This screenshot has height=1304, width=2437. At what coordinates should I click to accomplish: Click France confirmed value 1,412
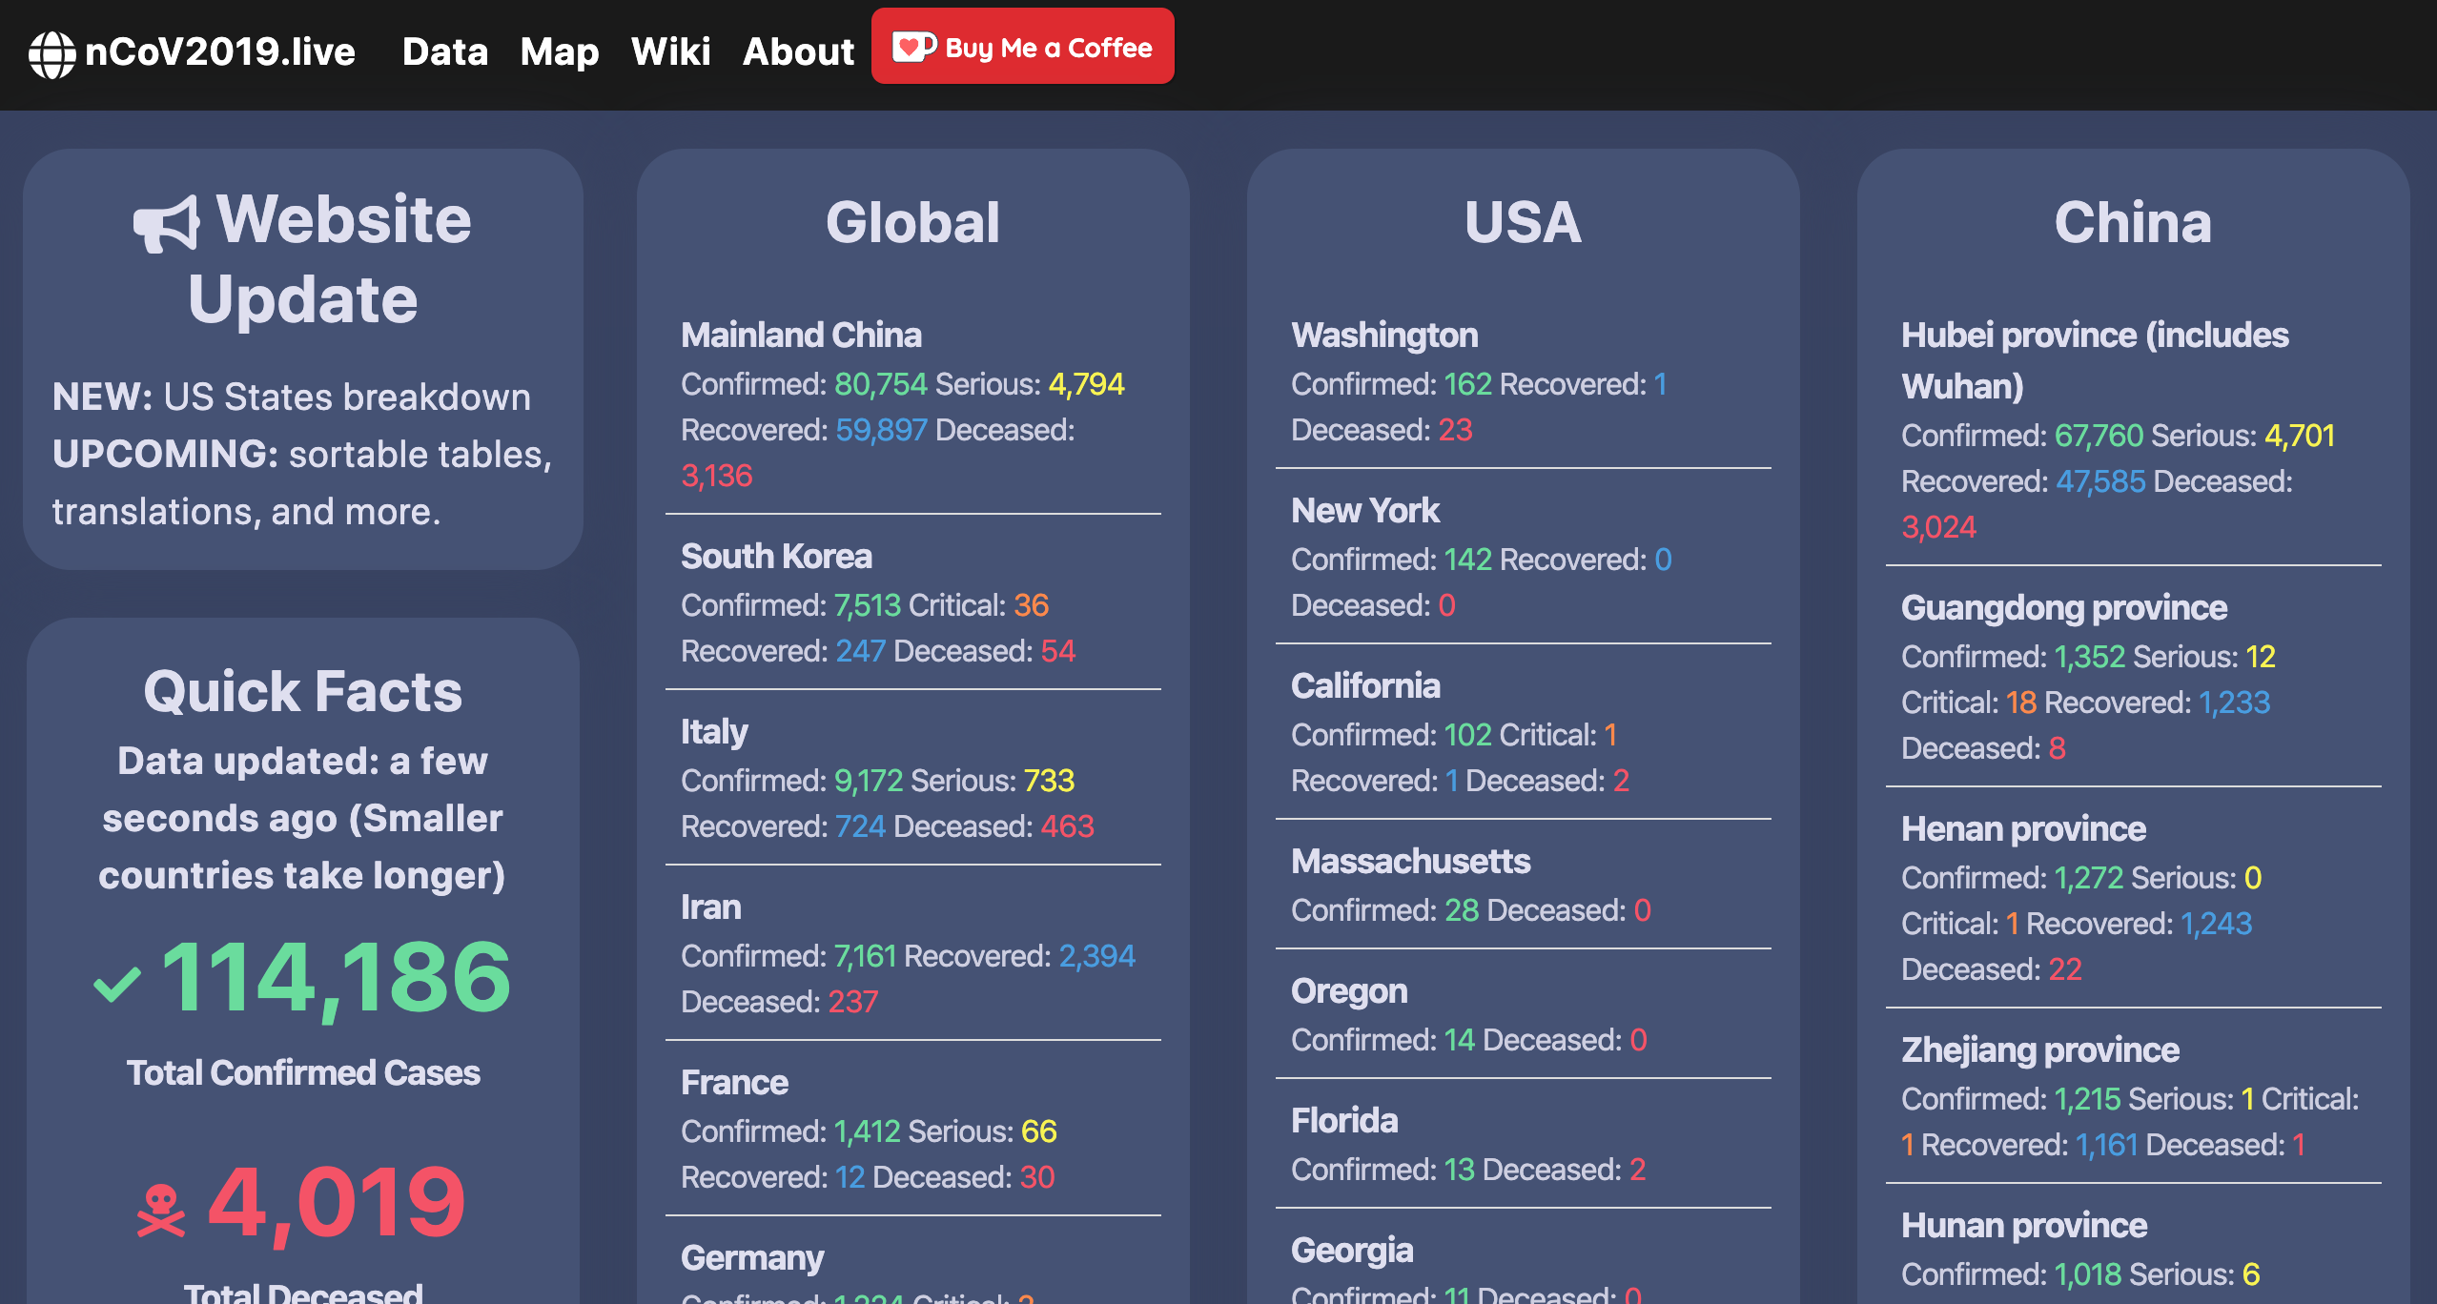pos(867,1131)
